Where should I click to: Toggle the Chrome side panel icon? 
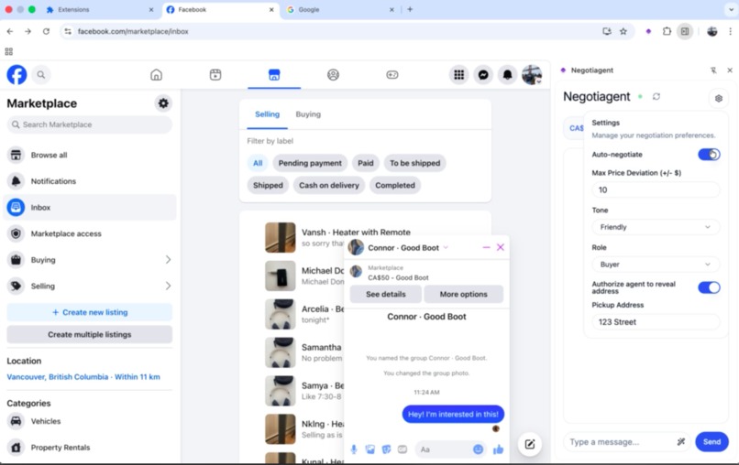tap(685, 31)
